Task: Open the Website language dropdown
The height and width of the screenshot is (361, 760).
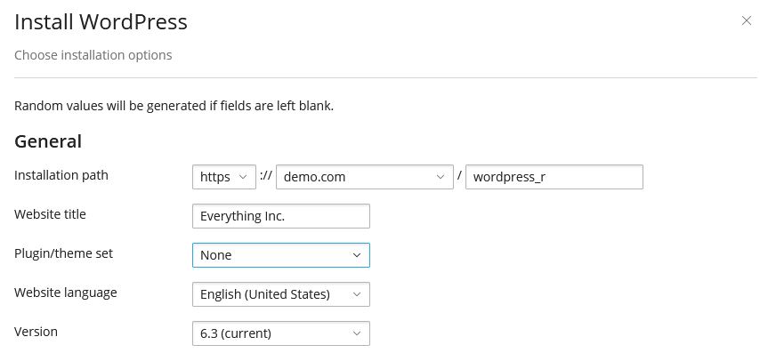Action: tap(281, 294)
